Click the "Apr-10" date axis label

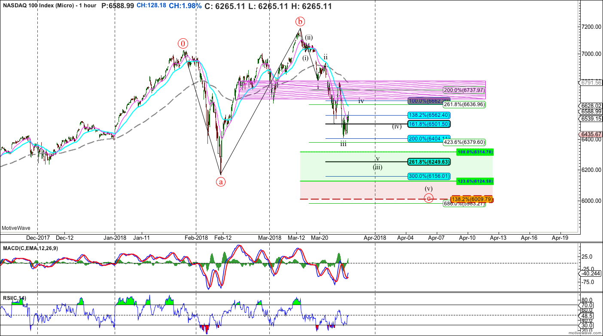467,237
